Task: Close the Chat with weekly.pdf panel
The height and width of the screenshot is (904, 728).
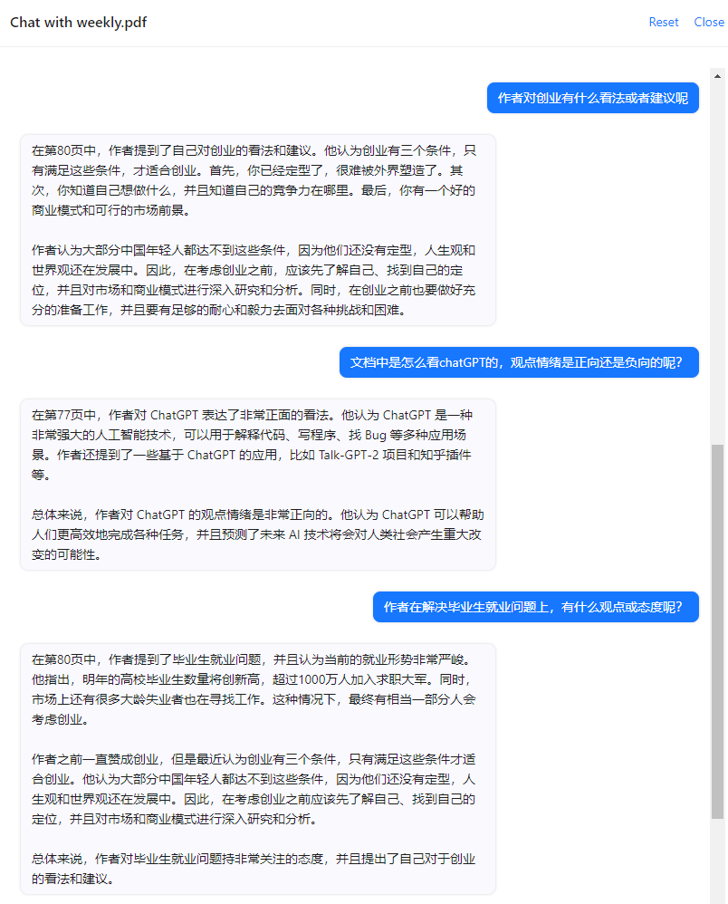Action: (709, 22)
